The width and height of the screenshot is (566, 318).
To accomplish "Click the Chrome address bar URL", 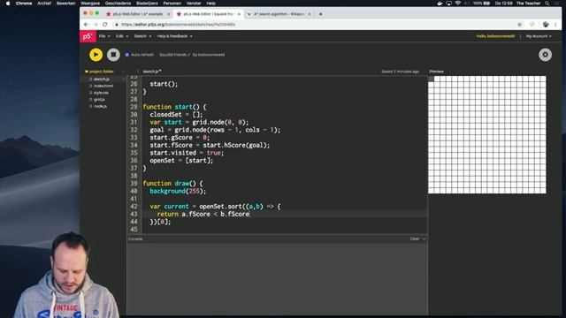I will [x=179, y=25].
